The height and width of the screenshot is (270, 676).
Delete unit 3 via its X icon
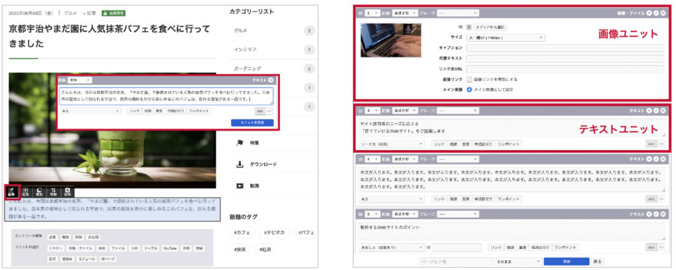click(662, 111)
